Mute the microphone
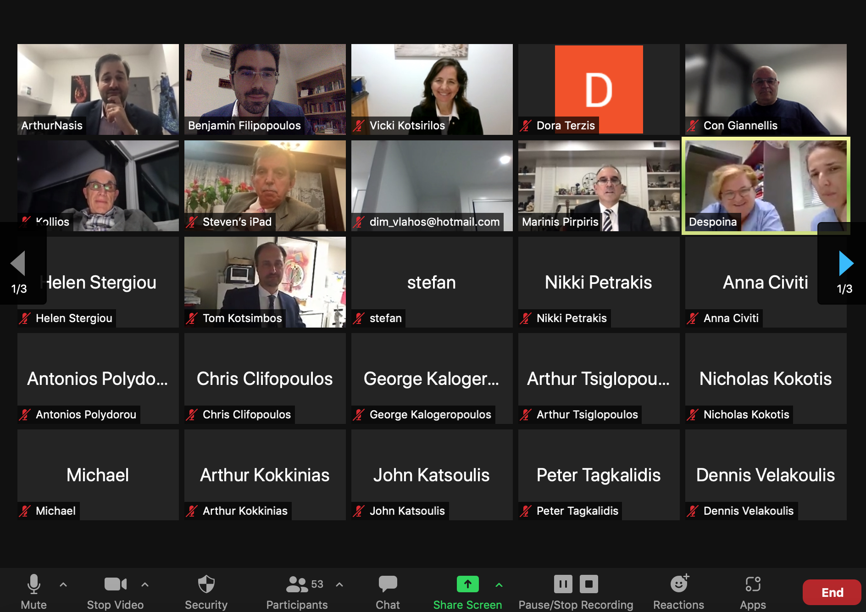Screen dimensions: 866x612 (x=33, y=584)
